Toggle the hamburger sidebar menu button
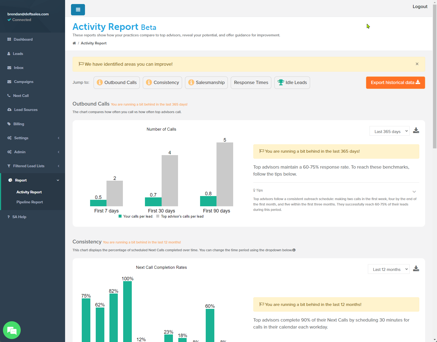Viewport: 437px width, 342px height. point(78,10)
